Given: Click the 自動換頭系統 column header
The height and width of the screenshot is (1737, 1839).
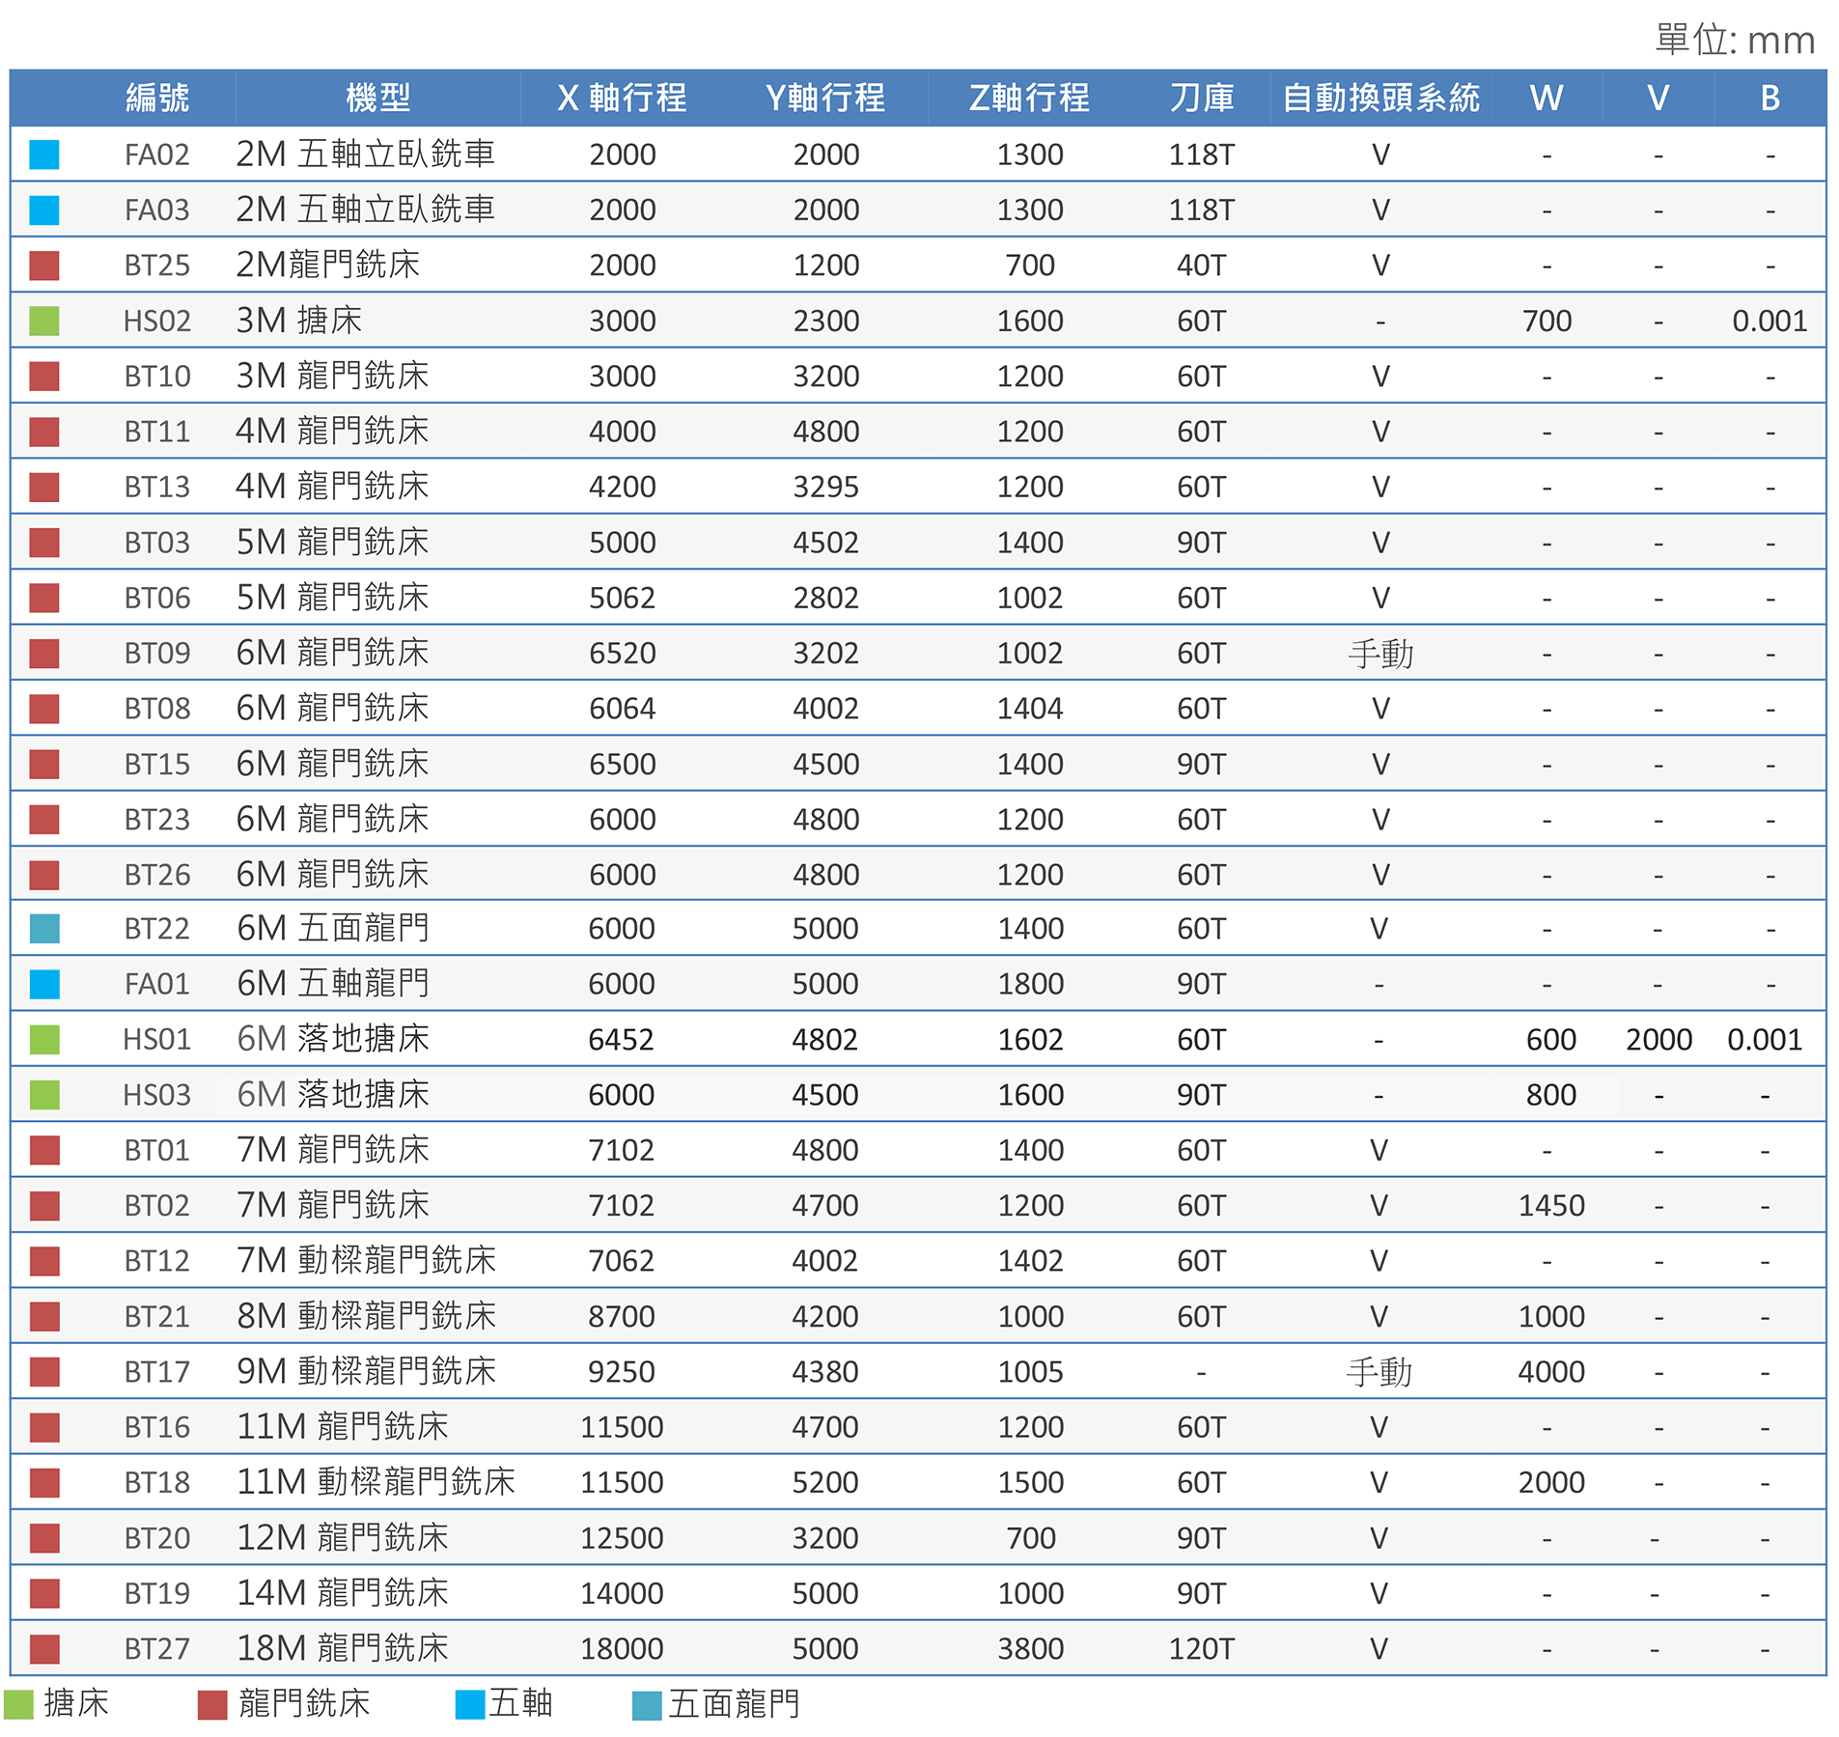Looking at the screenshot, I should [x=1381, y=98].
